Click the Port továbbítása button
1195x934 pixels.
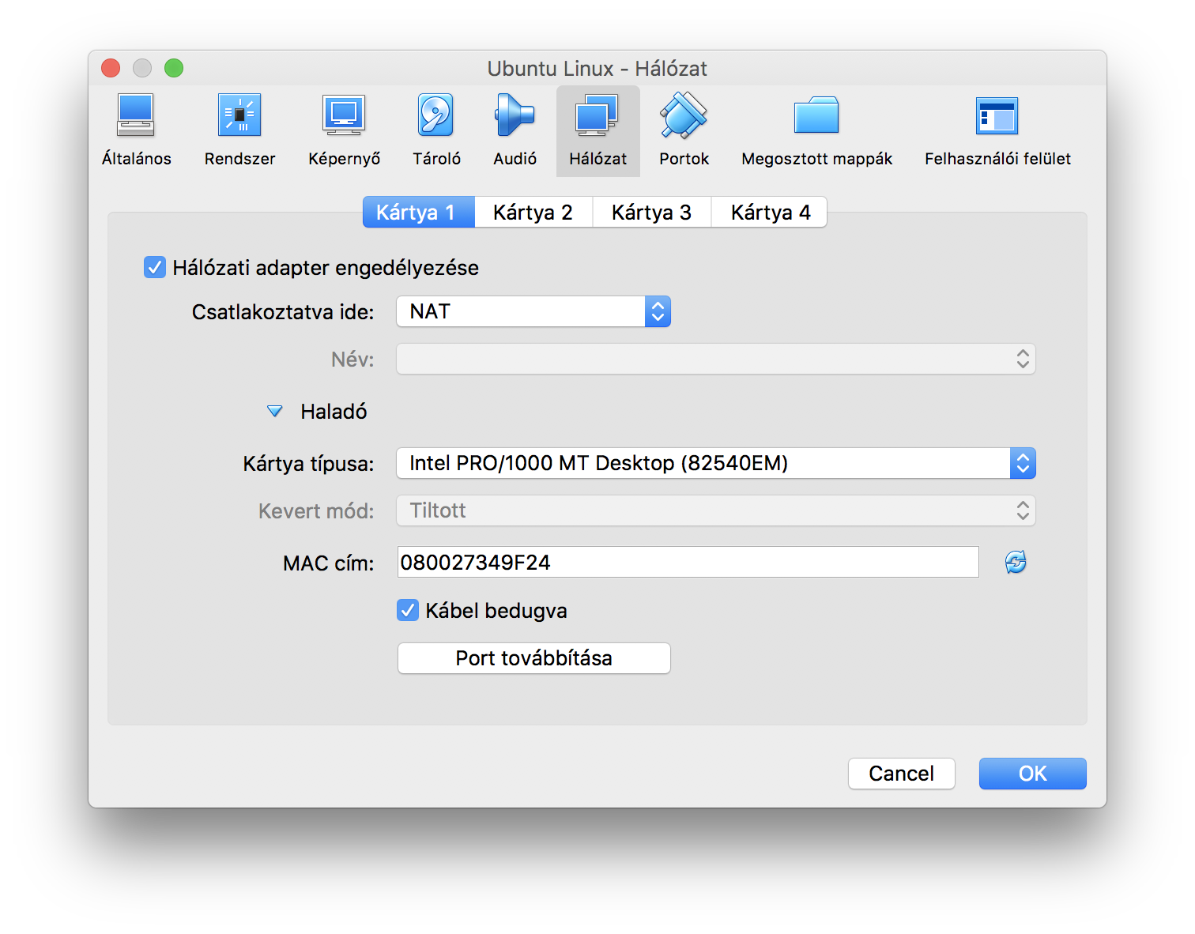pyautogui.click(x=534, y=658)
